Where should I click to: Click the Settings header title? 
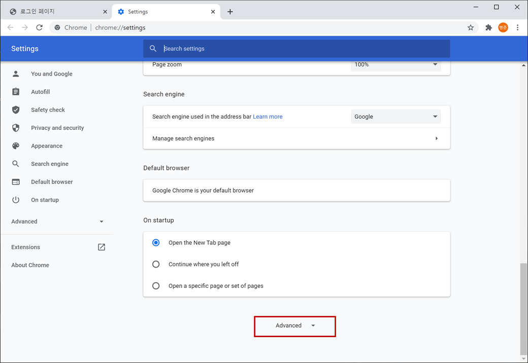25,48
